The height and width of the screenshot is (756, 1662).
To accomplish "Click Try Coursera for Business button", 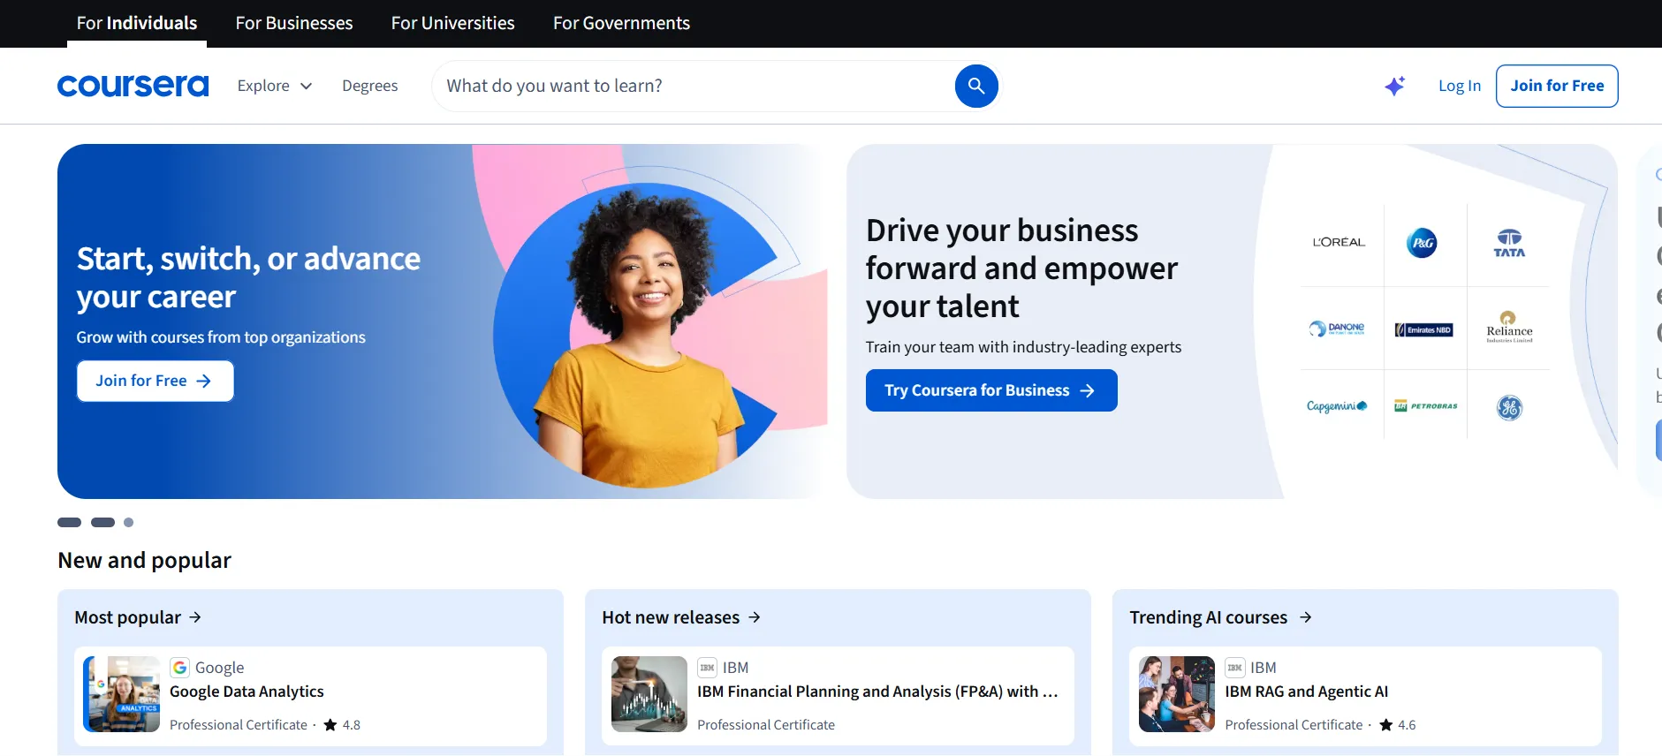I will [x=991, y=390].
